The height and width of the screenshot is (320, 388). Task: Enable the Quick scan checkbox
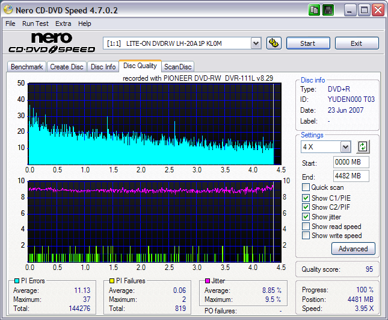point(306,188)
